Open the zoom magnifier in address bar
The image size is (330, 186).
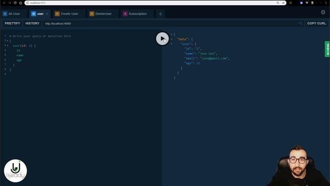point(278,3)
